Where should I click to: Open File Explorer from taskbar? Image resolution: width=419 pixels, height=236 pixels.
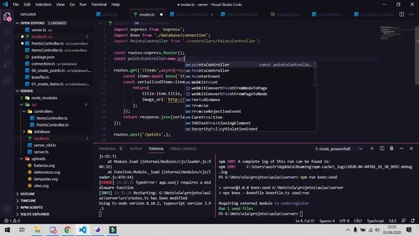[37, 230]
